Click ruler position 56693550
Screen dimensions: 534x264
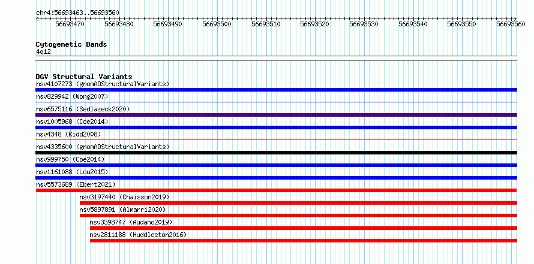click(462, 24)
